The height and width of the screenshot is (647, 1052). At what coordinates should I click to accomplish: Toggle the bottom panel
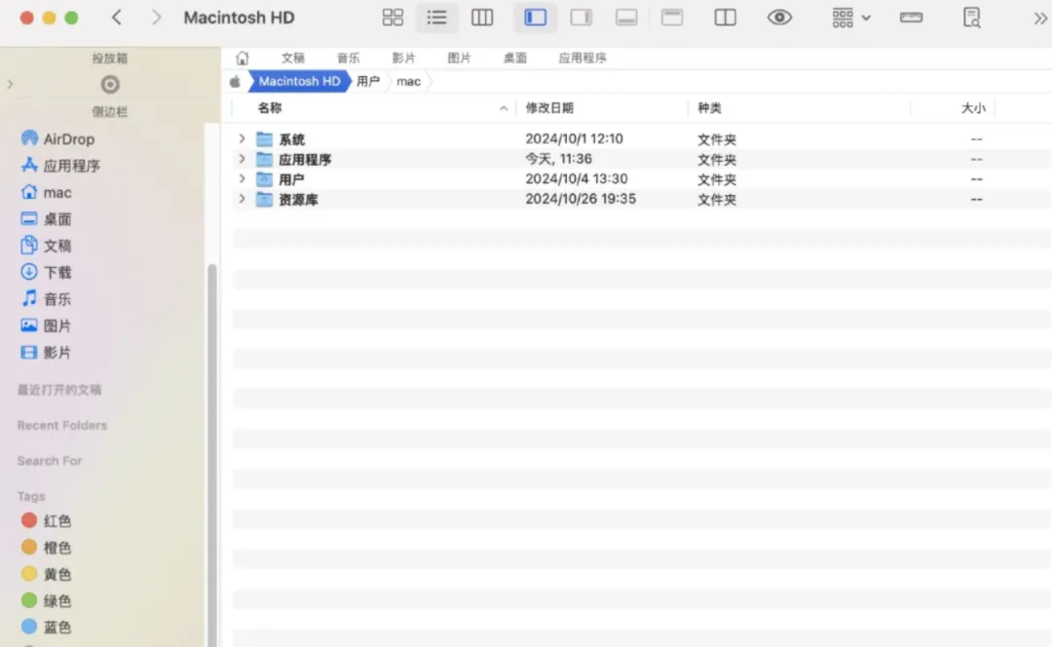626,18
